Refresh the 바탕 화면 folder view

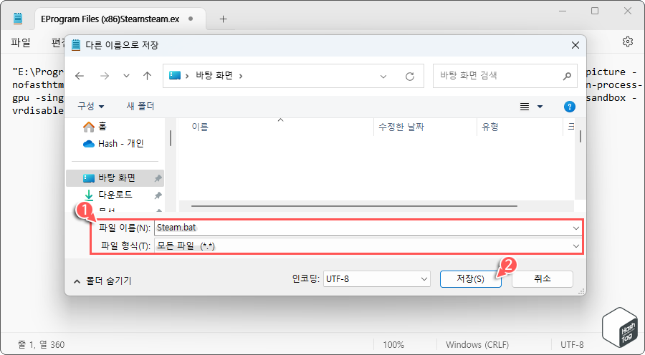click(x=410, y=77)
